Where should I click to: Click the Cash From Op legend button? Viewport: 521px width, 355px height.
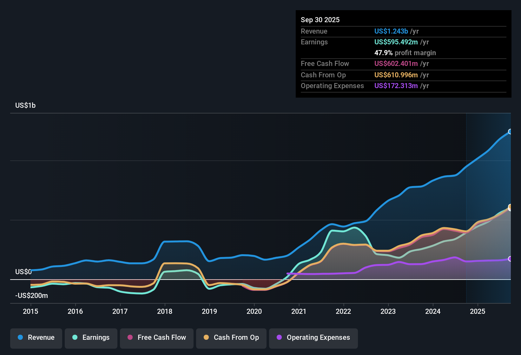coord(231,338)
